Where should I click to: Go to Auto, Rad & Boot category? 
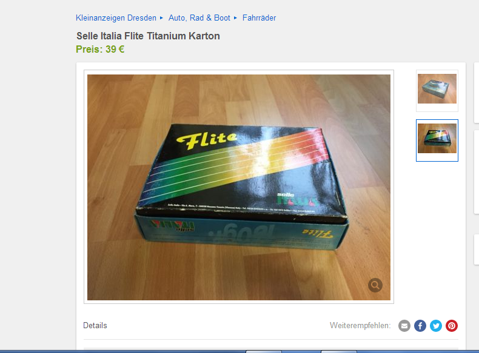pyautogui.click(x=199, y=18)
